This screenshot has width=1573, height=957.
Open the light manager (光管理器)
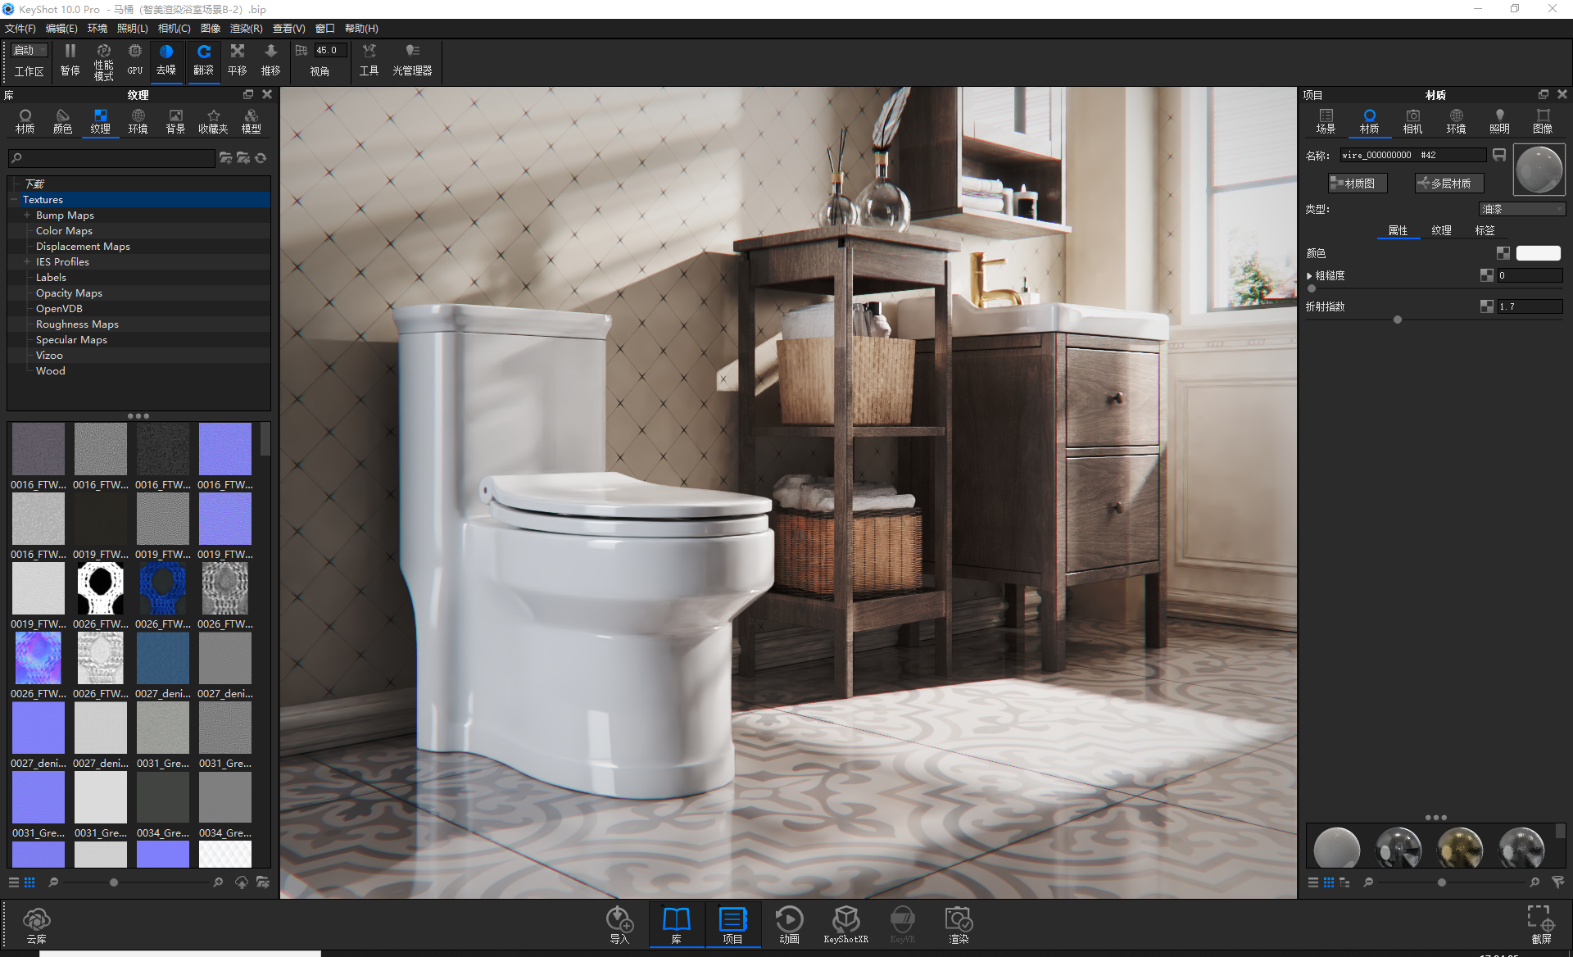point(412,59)
